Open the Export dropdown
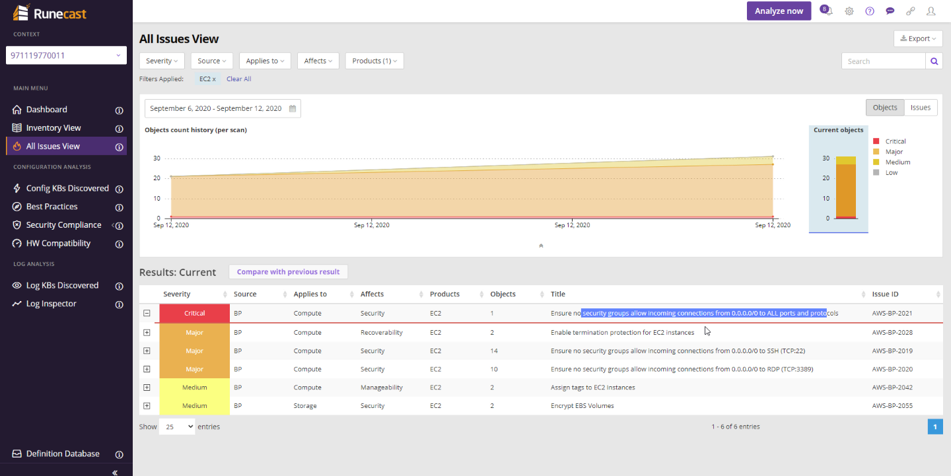This screenshot has width=951, height=476. (918, 38)
